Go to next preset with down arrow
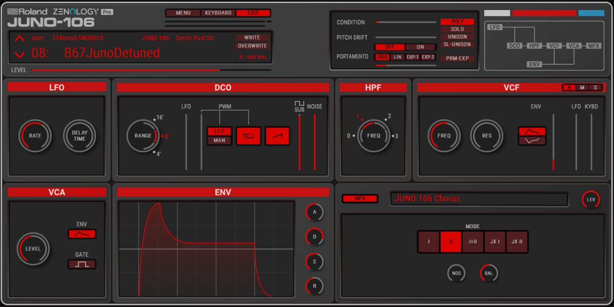The image size is (614, 307). 20,54
